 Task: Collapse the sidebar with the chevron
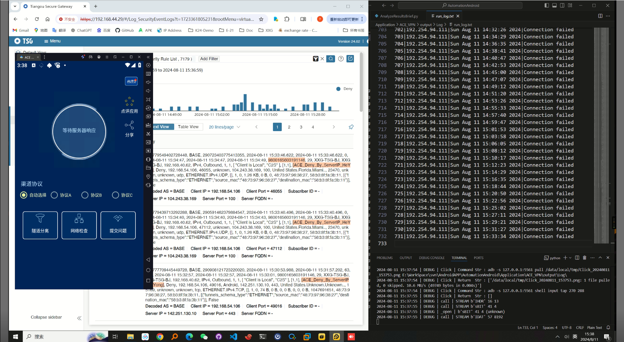coord(79,318)
